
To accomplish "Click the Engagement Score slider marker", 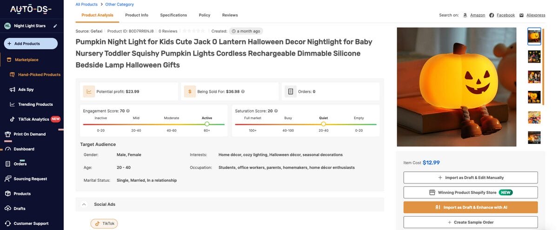I will [x=207, y=124].
